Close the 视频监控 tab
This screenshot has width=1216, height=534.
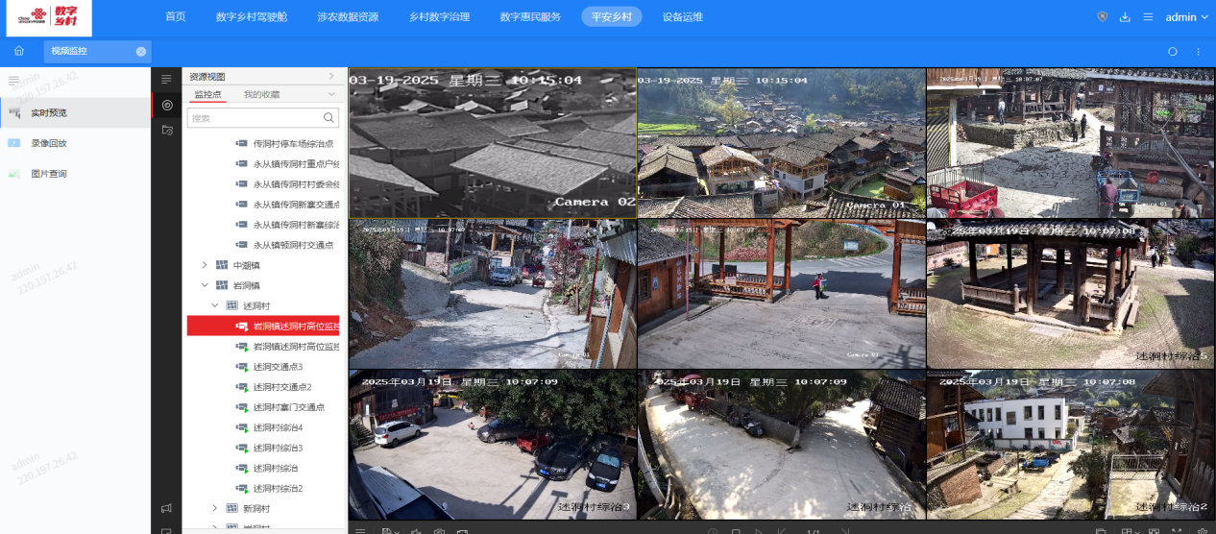141,51
